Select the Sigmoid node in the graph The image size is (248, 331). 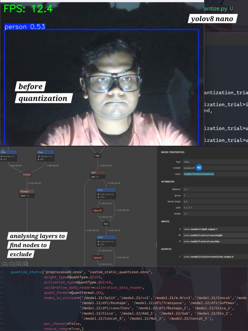coord(97,210)
